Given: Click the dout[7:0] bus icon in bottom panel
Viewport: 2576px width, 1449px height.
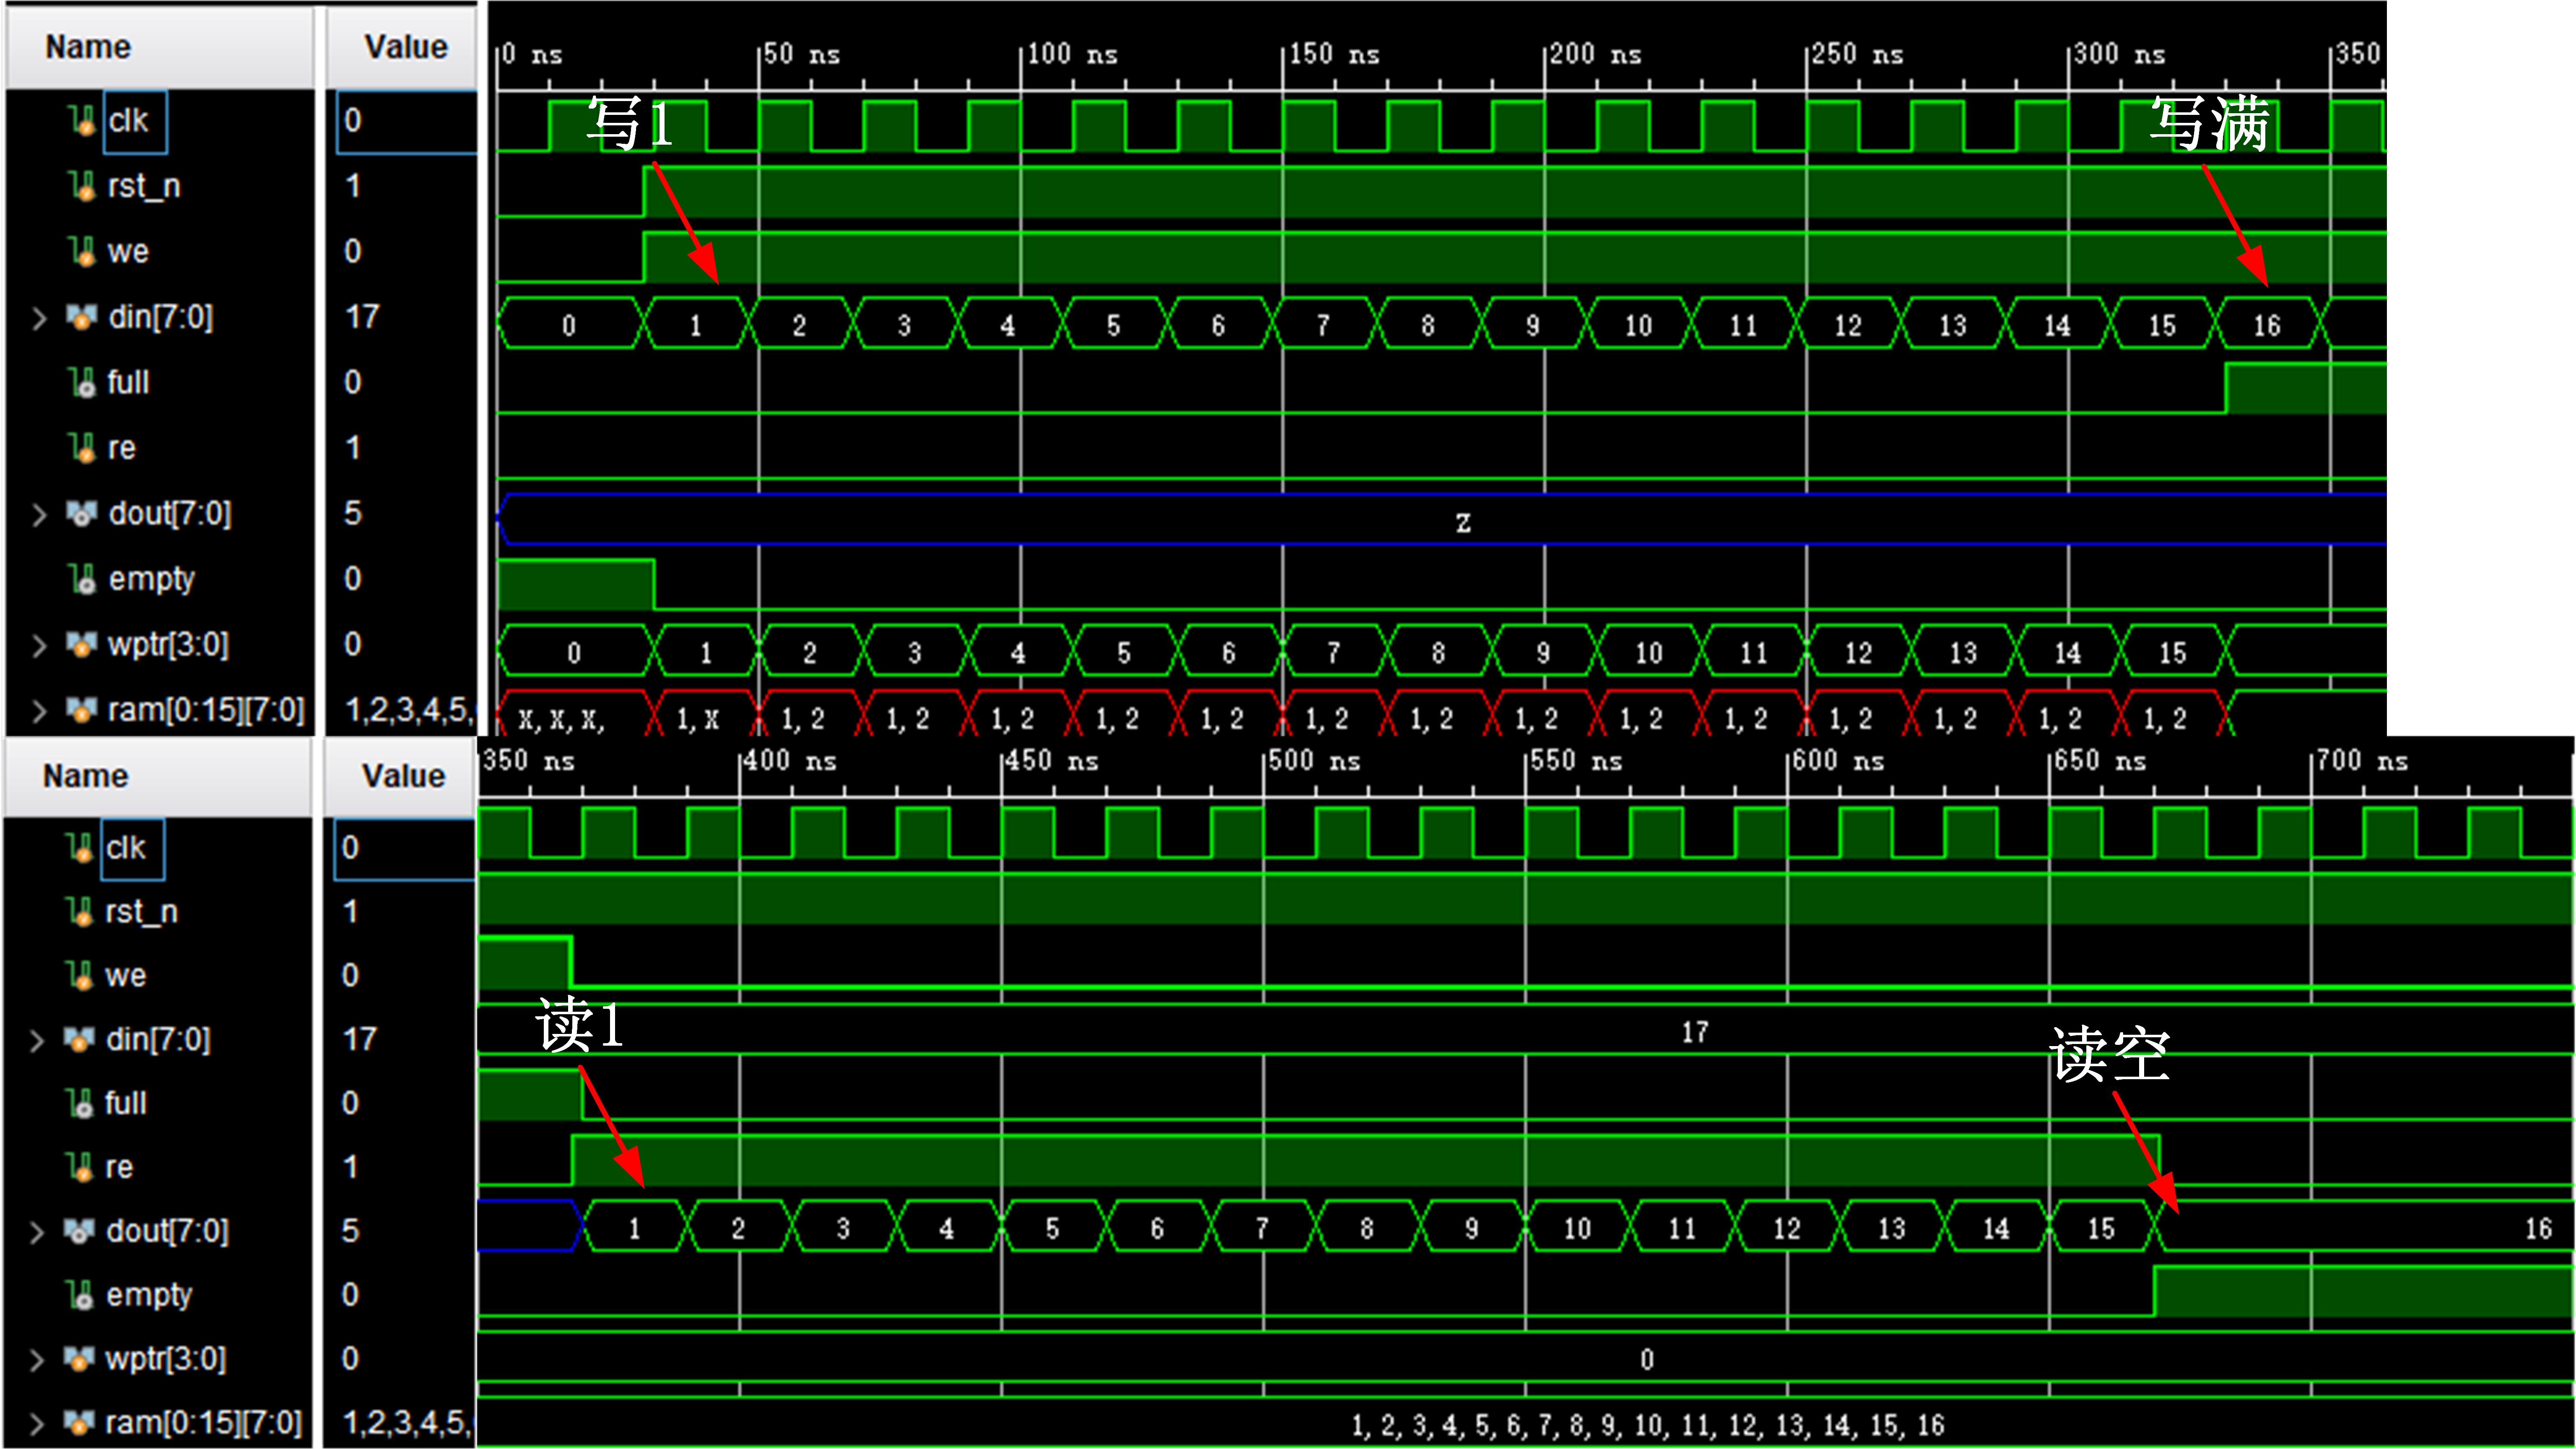Looking at the screenshot, I should (x=80, y=1231).
